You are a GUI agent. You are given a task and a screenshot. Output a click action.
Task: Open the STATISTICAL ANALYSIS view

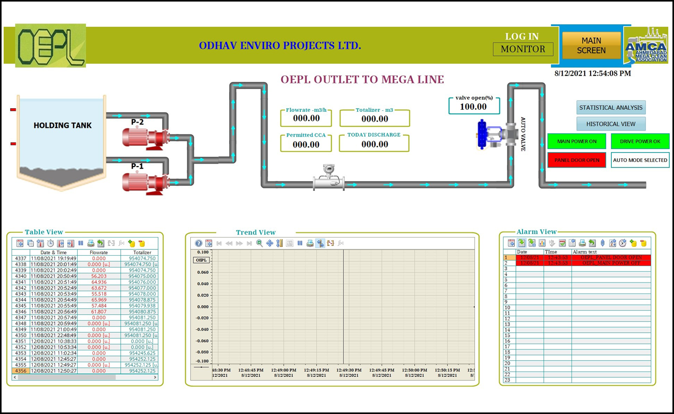tap(611, 108)
